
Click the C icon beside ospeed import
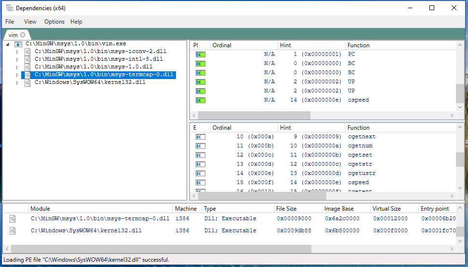pyautogui.click(x=200, y=100)
